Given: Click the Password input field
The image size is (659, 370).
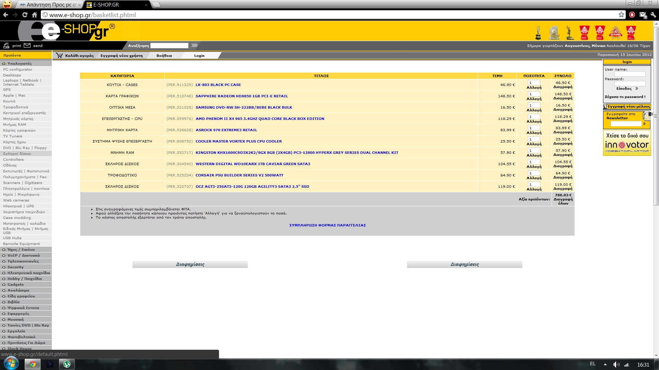Looking at the screenshot, I should point(630,84).
